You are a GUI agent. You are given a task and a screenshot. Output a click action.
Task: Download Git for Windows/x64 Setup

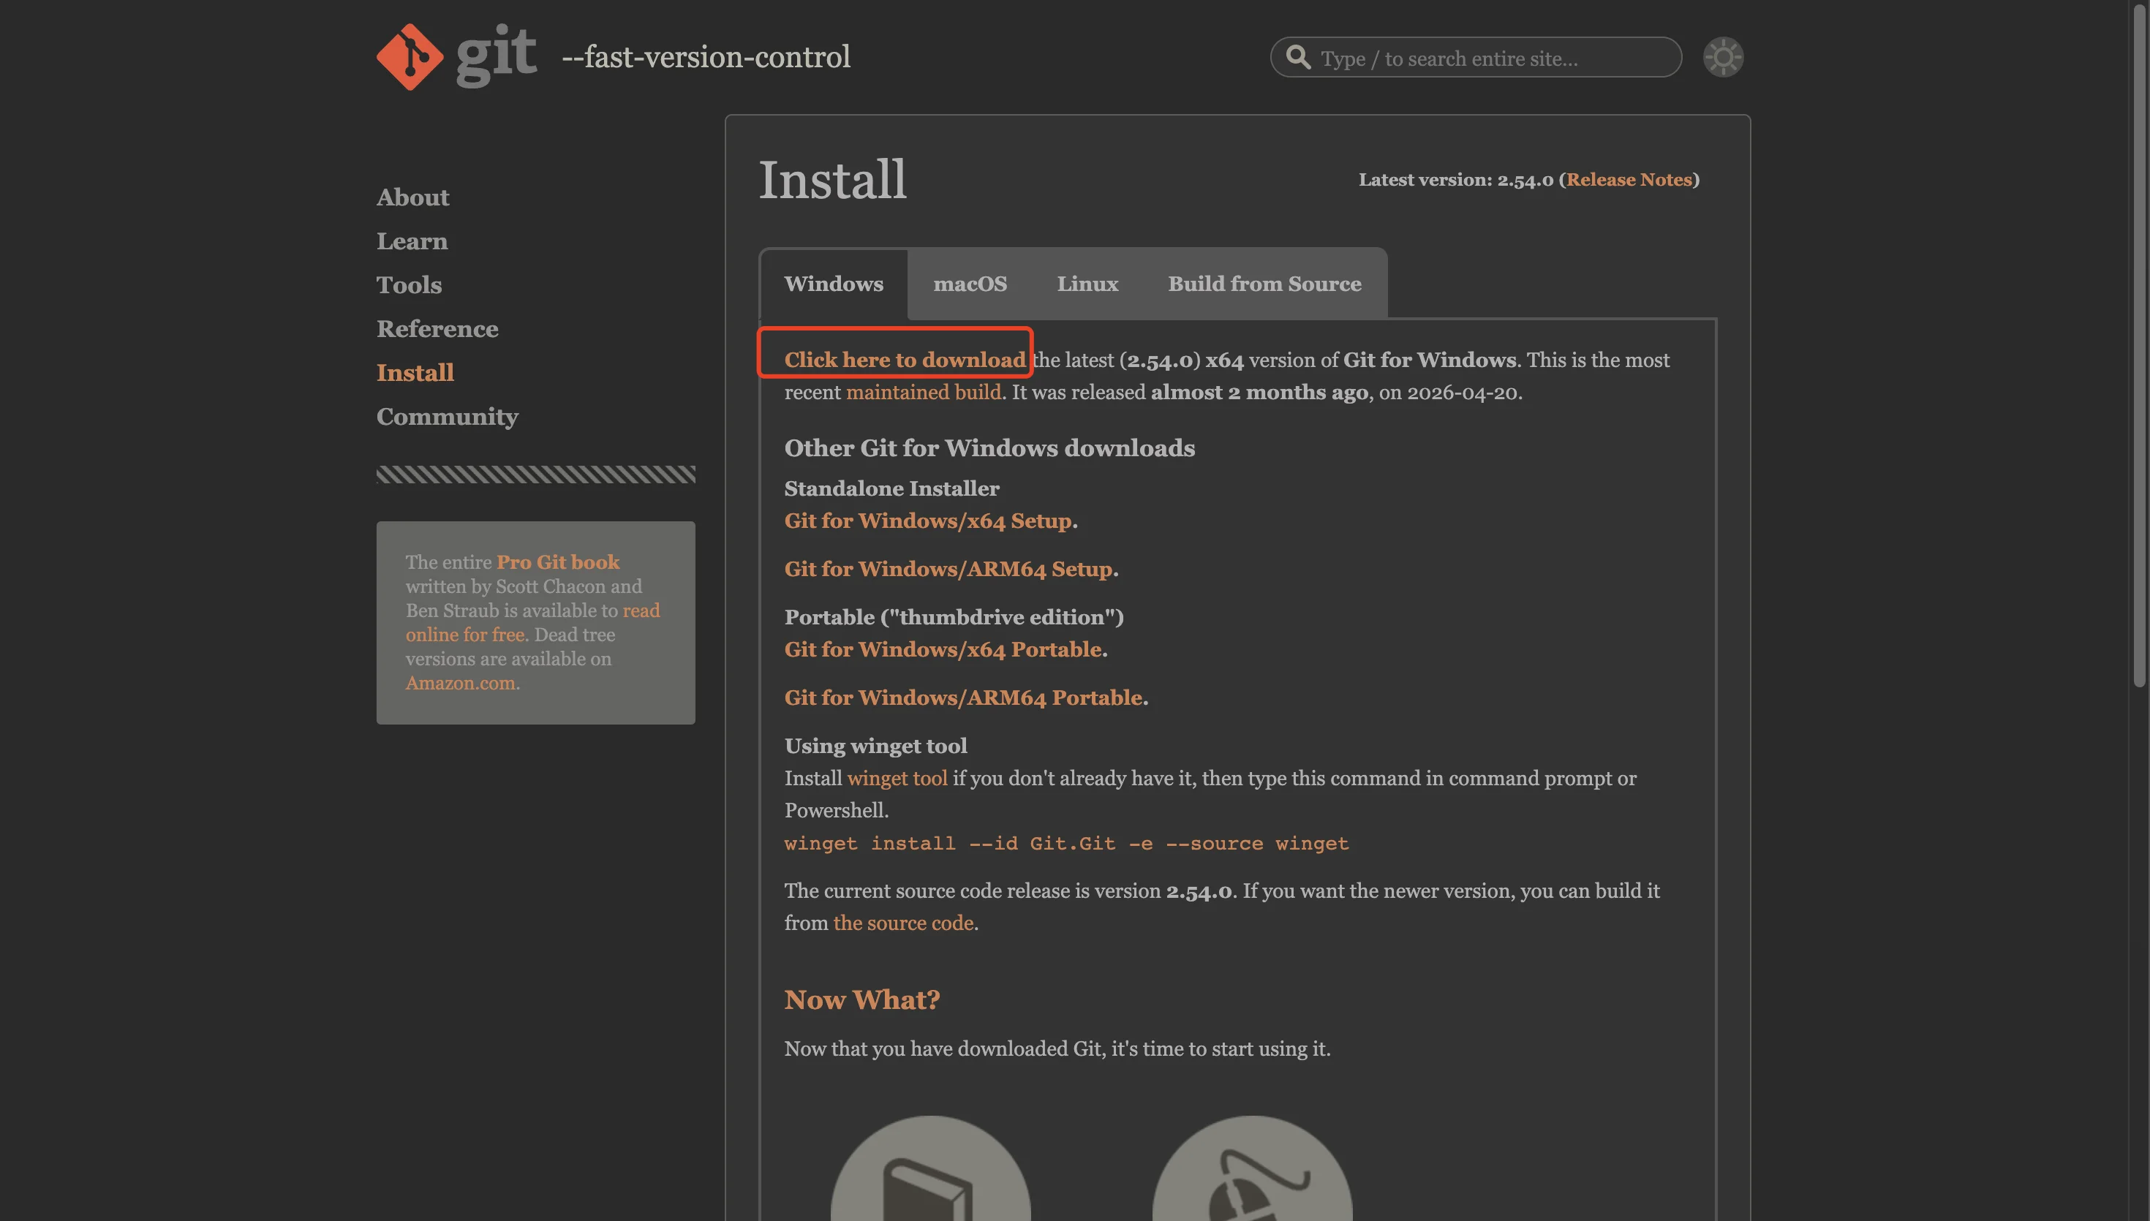tap(927, 521)
